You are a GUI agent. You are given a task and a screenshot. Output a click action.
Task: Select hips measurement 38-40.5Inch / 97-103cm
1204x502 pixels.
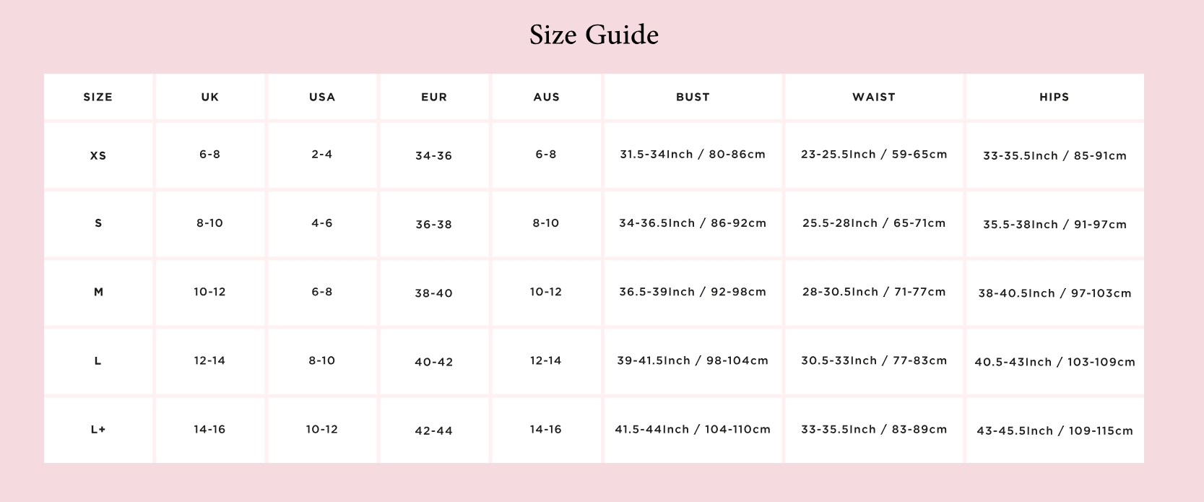pyautogui.click(x=1054, y=293)
